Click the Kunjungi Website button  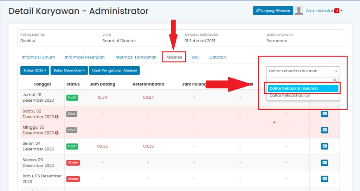coord(273,11)
